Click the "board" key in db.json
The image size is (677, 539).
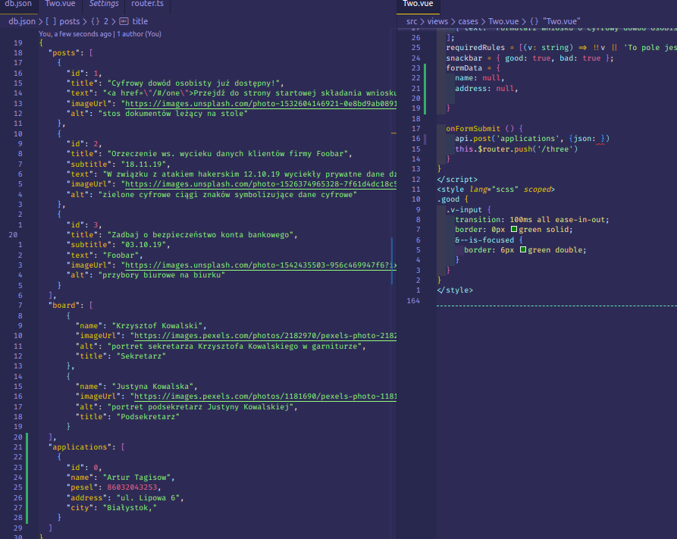[x=64, y=306]
